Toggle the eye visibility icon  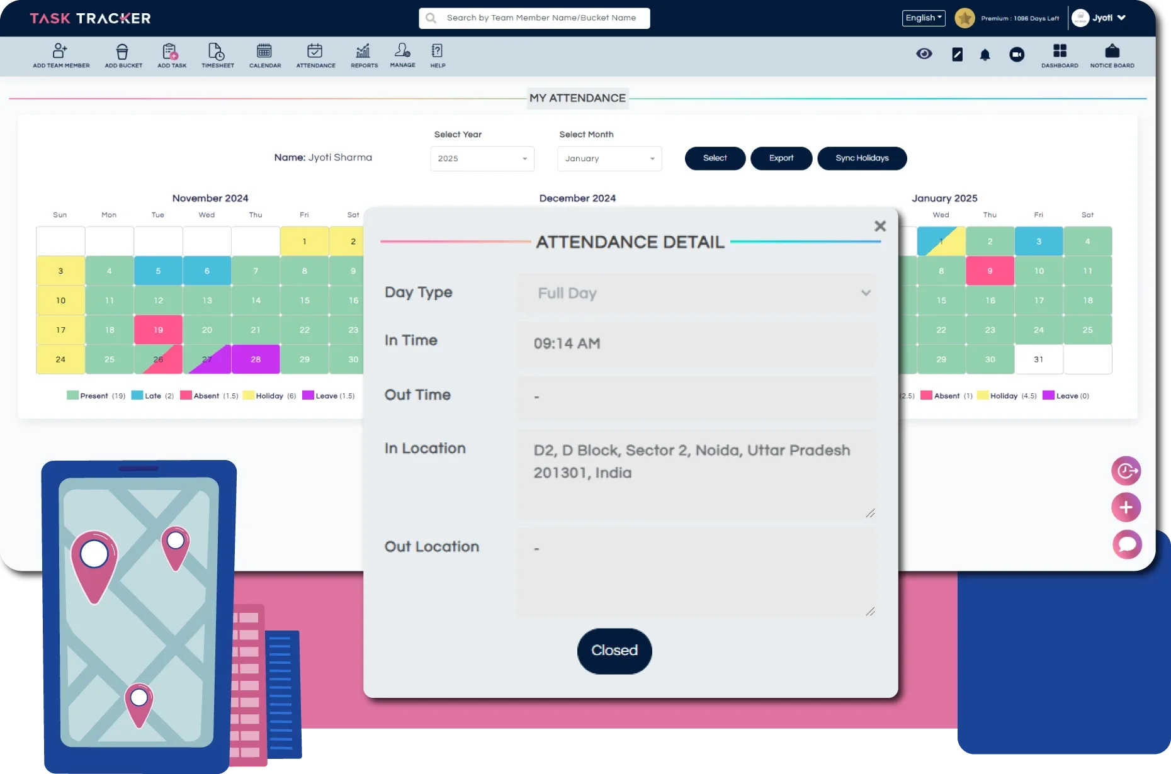click(x=924, y=54)
